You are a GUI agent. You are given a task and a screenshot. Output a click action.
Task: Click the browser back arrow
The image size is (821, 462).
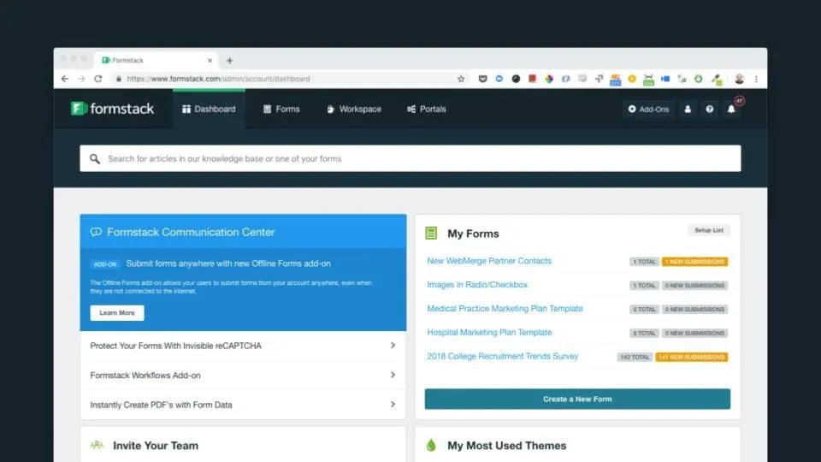point(65,79)
